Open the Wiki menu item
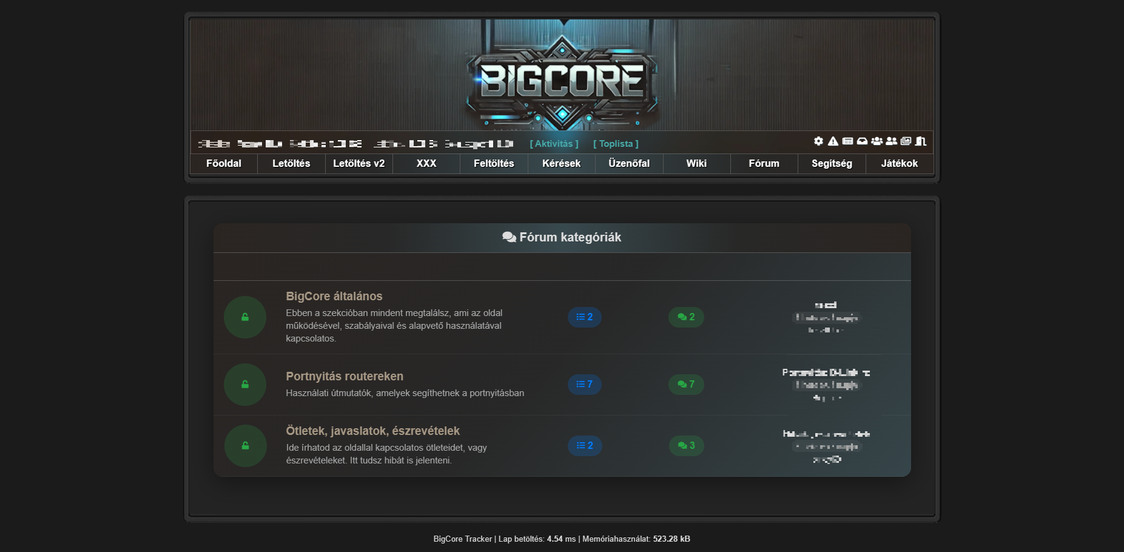1124x552 pixels. point(696,164)
